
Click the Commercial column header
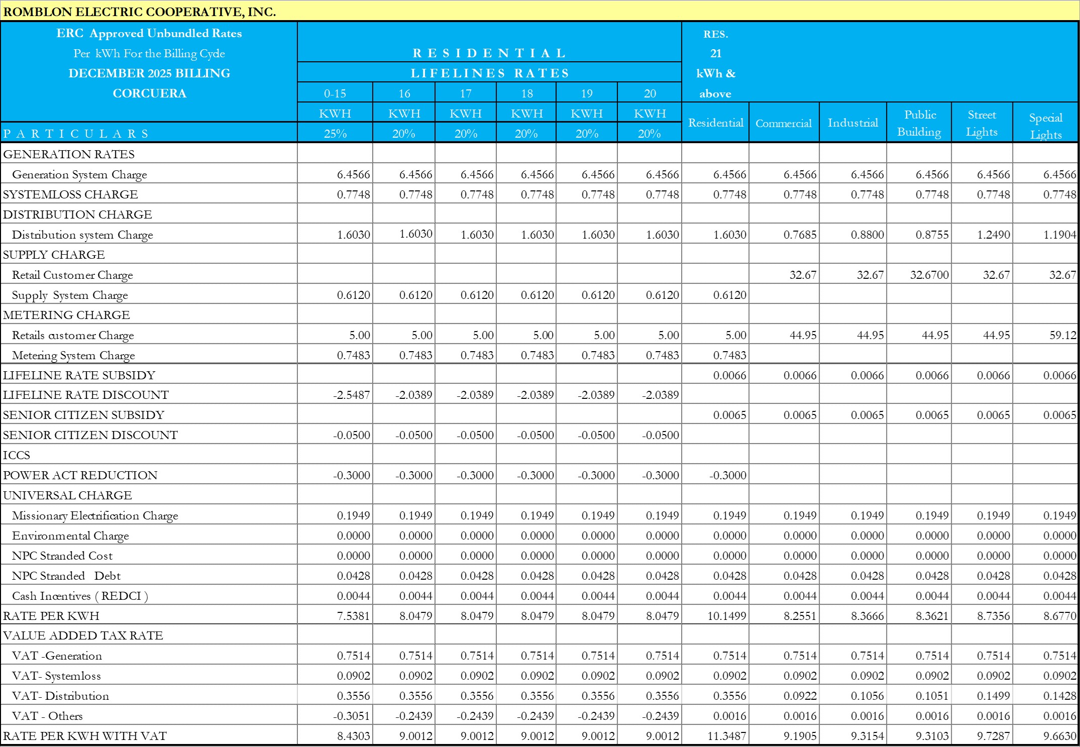783,123
